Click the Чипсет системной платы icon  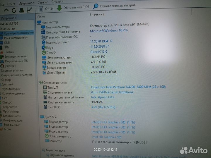(x=45, y=97)
